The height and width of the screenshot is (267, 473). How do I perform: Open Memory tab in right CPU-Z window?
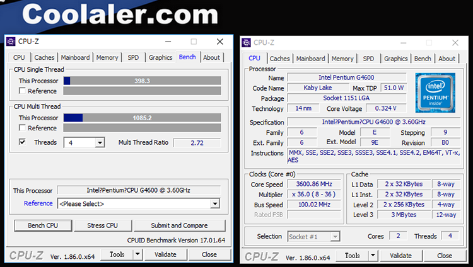(x=342, y=59)
